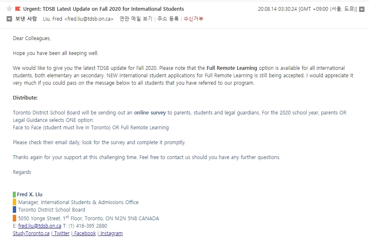Toggle the red flag on the email
This screenshot has height=245, width=369.
pyautogui.click(x=18, y=9)
